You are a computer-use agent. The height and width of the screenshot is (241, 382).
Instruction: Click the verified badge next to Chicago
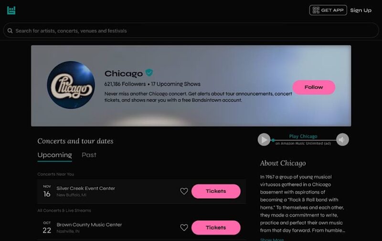coord(149,73)
